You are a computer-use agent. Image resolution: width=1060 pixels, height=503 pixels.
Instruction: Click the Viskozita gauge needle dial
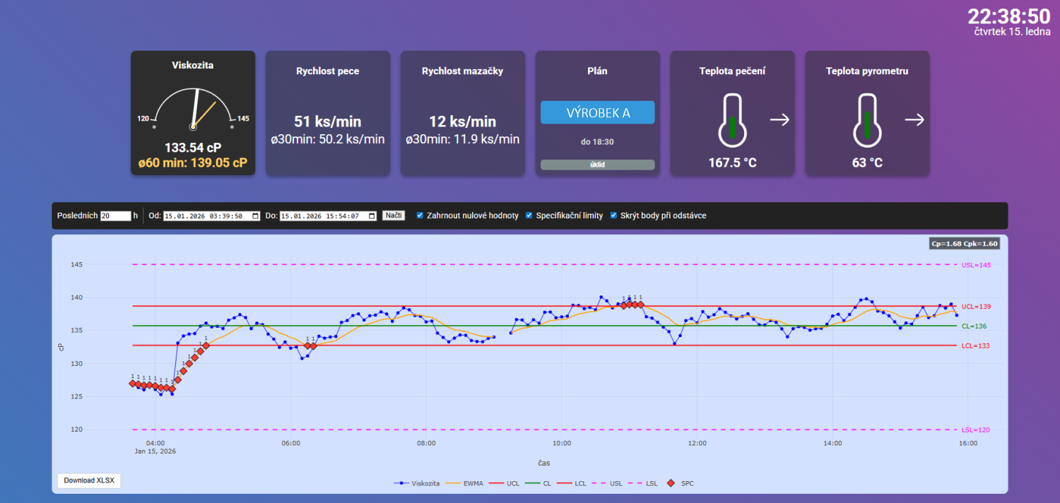point(193,110)
